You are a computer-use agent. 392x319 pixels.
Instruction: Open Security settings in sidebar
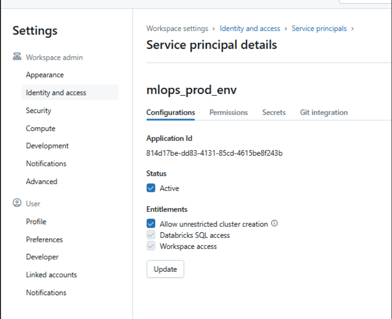coord(39,111)
